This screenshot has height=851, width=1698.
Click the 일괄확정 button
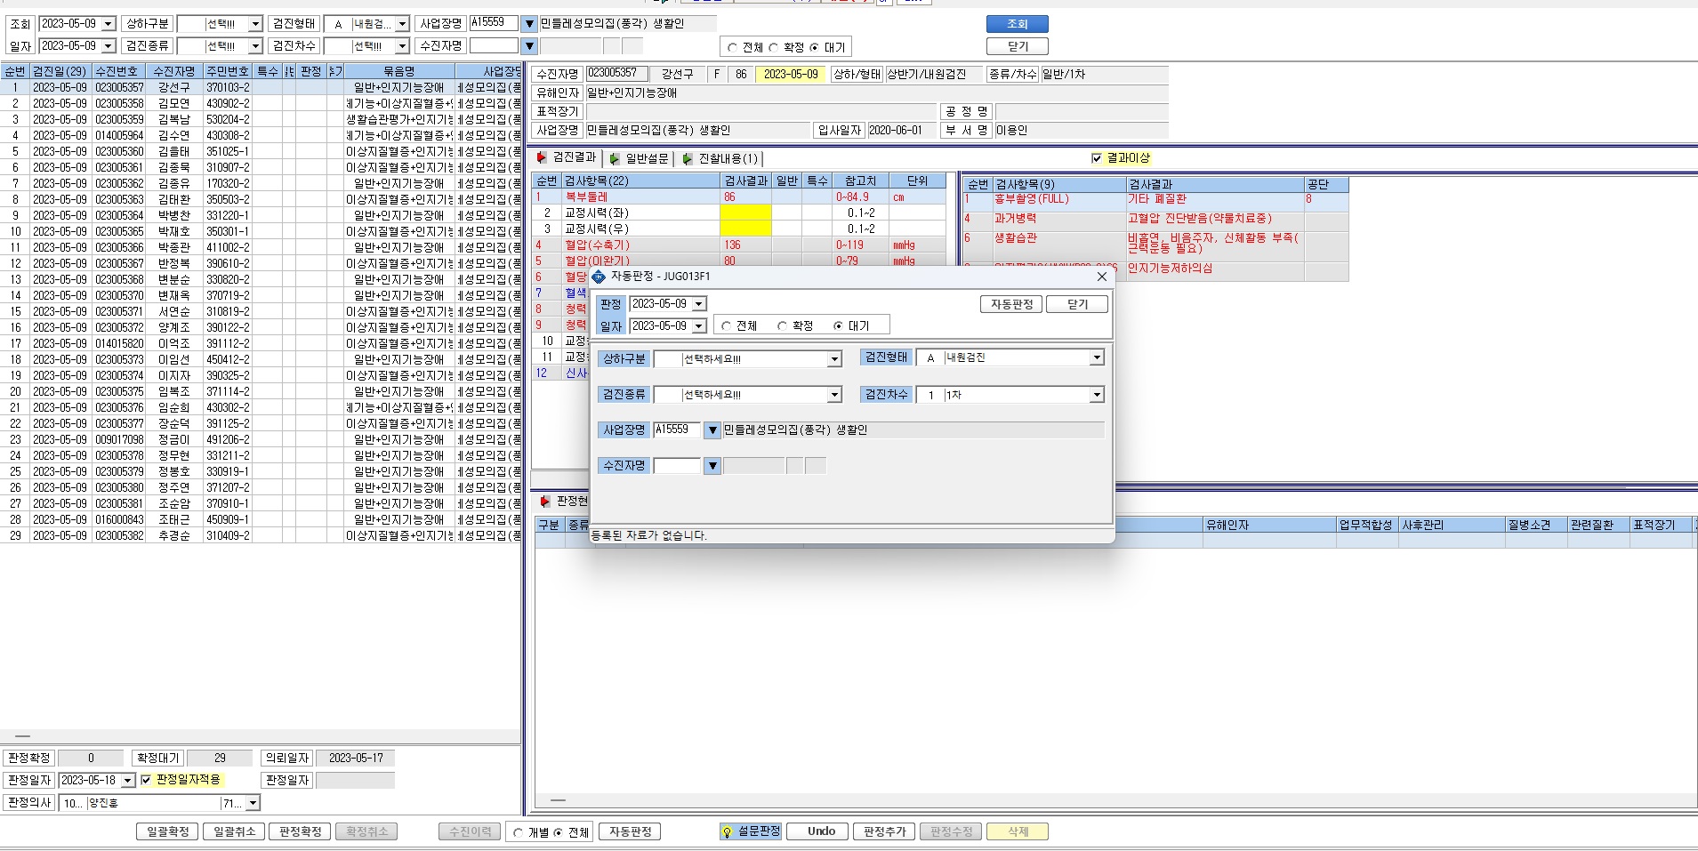(x=167, y=831)
